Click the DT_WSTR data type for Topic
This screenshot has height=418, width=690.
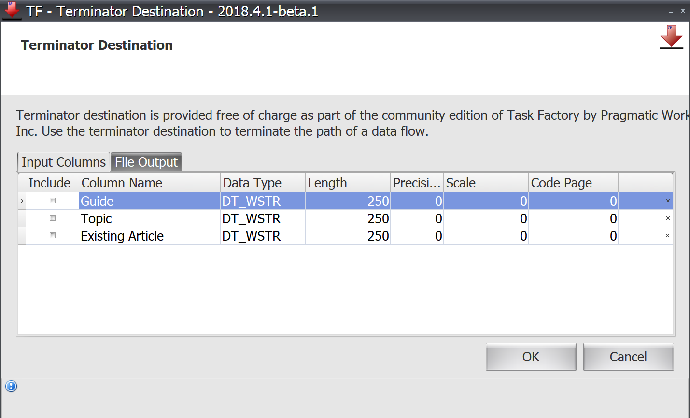coord(263,218)
